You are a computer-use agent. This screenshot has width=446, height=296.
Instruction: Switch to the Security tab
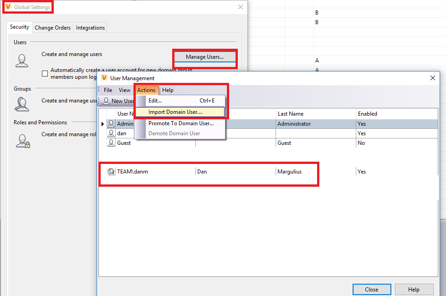[x=20, y=27]
